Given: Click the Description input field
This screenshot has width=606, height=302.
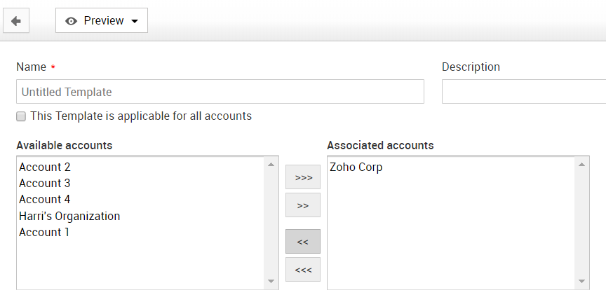Looking at the screenshot, I should tap(523, 92).
